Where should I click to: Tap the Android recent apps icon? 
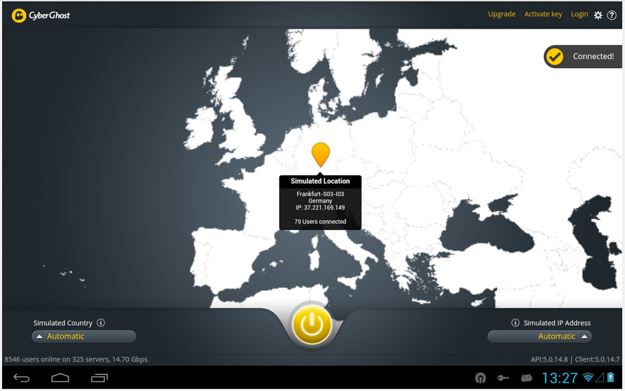(99, 378)
